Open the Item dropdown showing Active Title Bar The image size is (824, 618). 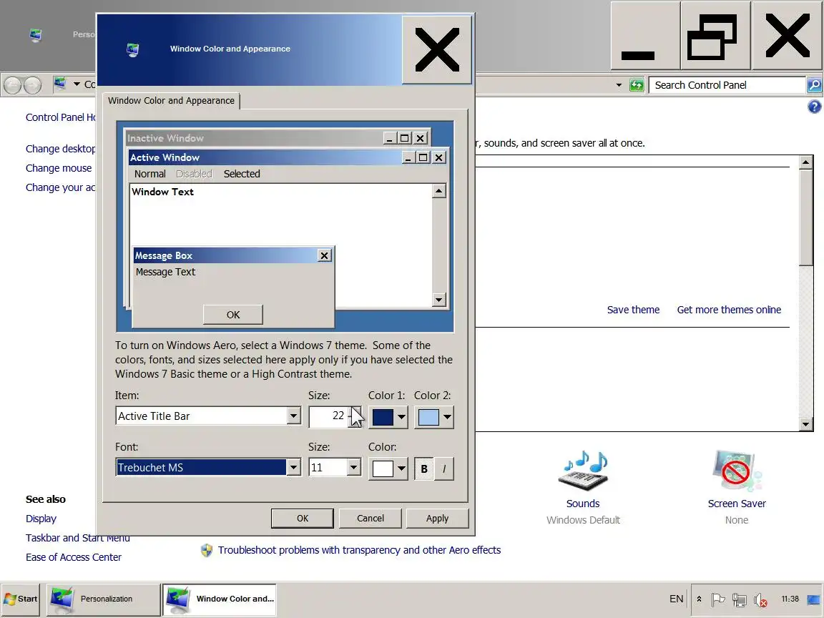(294, 416)
